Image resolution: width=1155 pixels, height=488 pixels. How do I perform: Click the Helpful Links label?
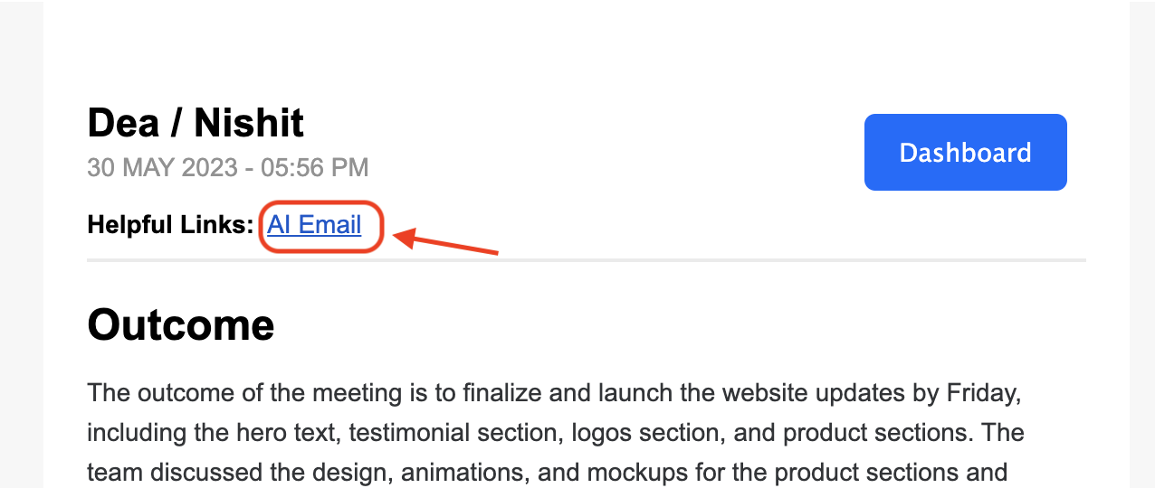coord(170,224)
